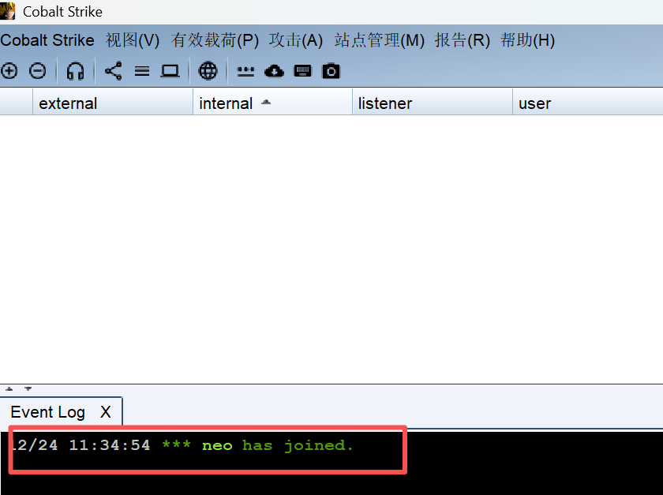Click the 11:34:54 timestamp text
The image size is (663, 495).
tap(110, 445)
